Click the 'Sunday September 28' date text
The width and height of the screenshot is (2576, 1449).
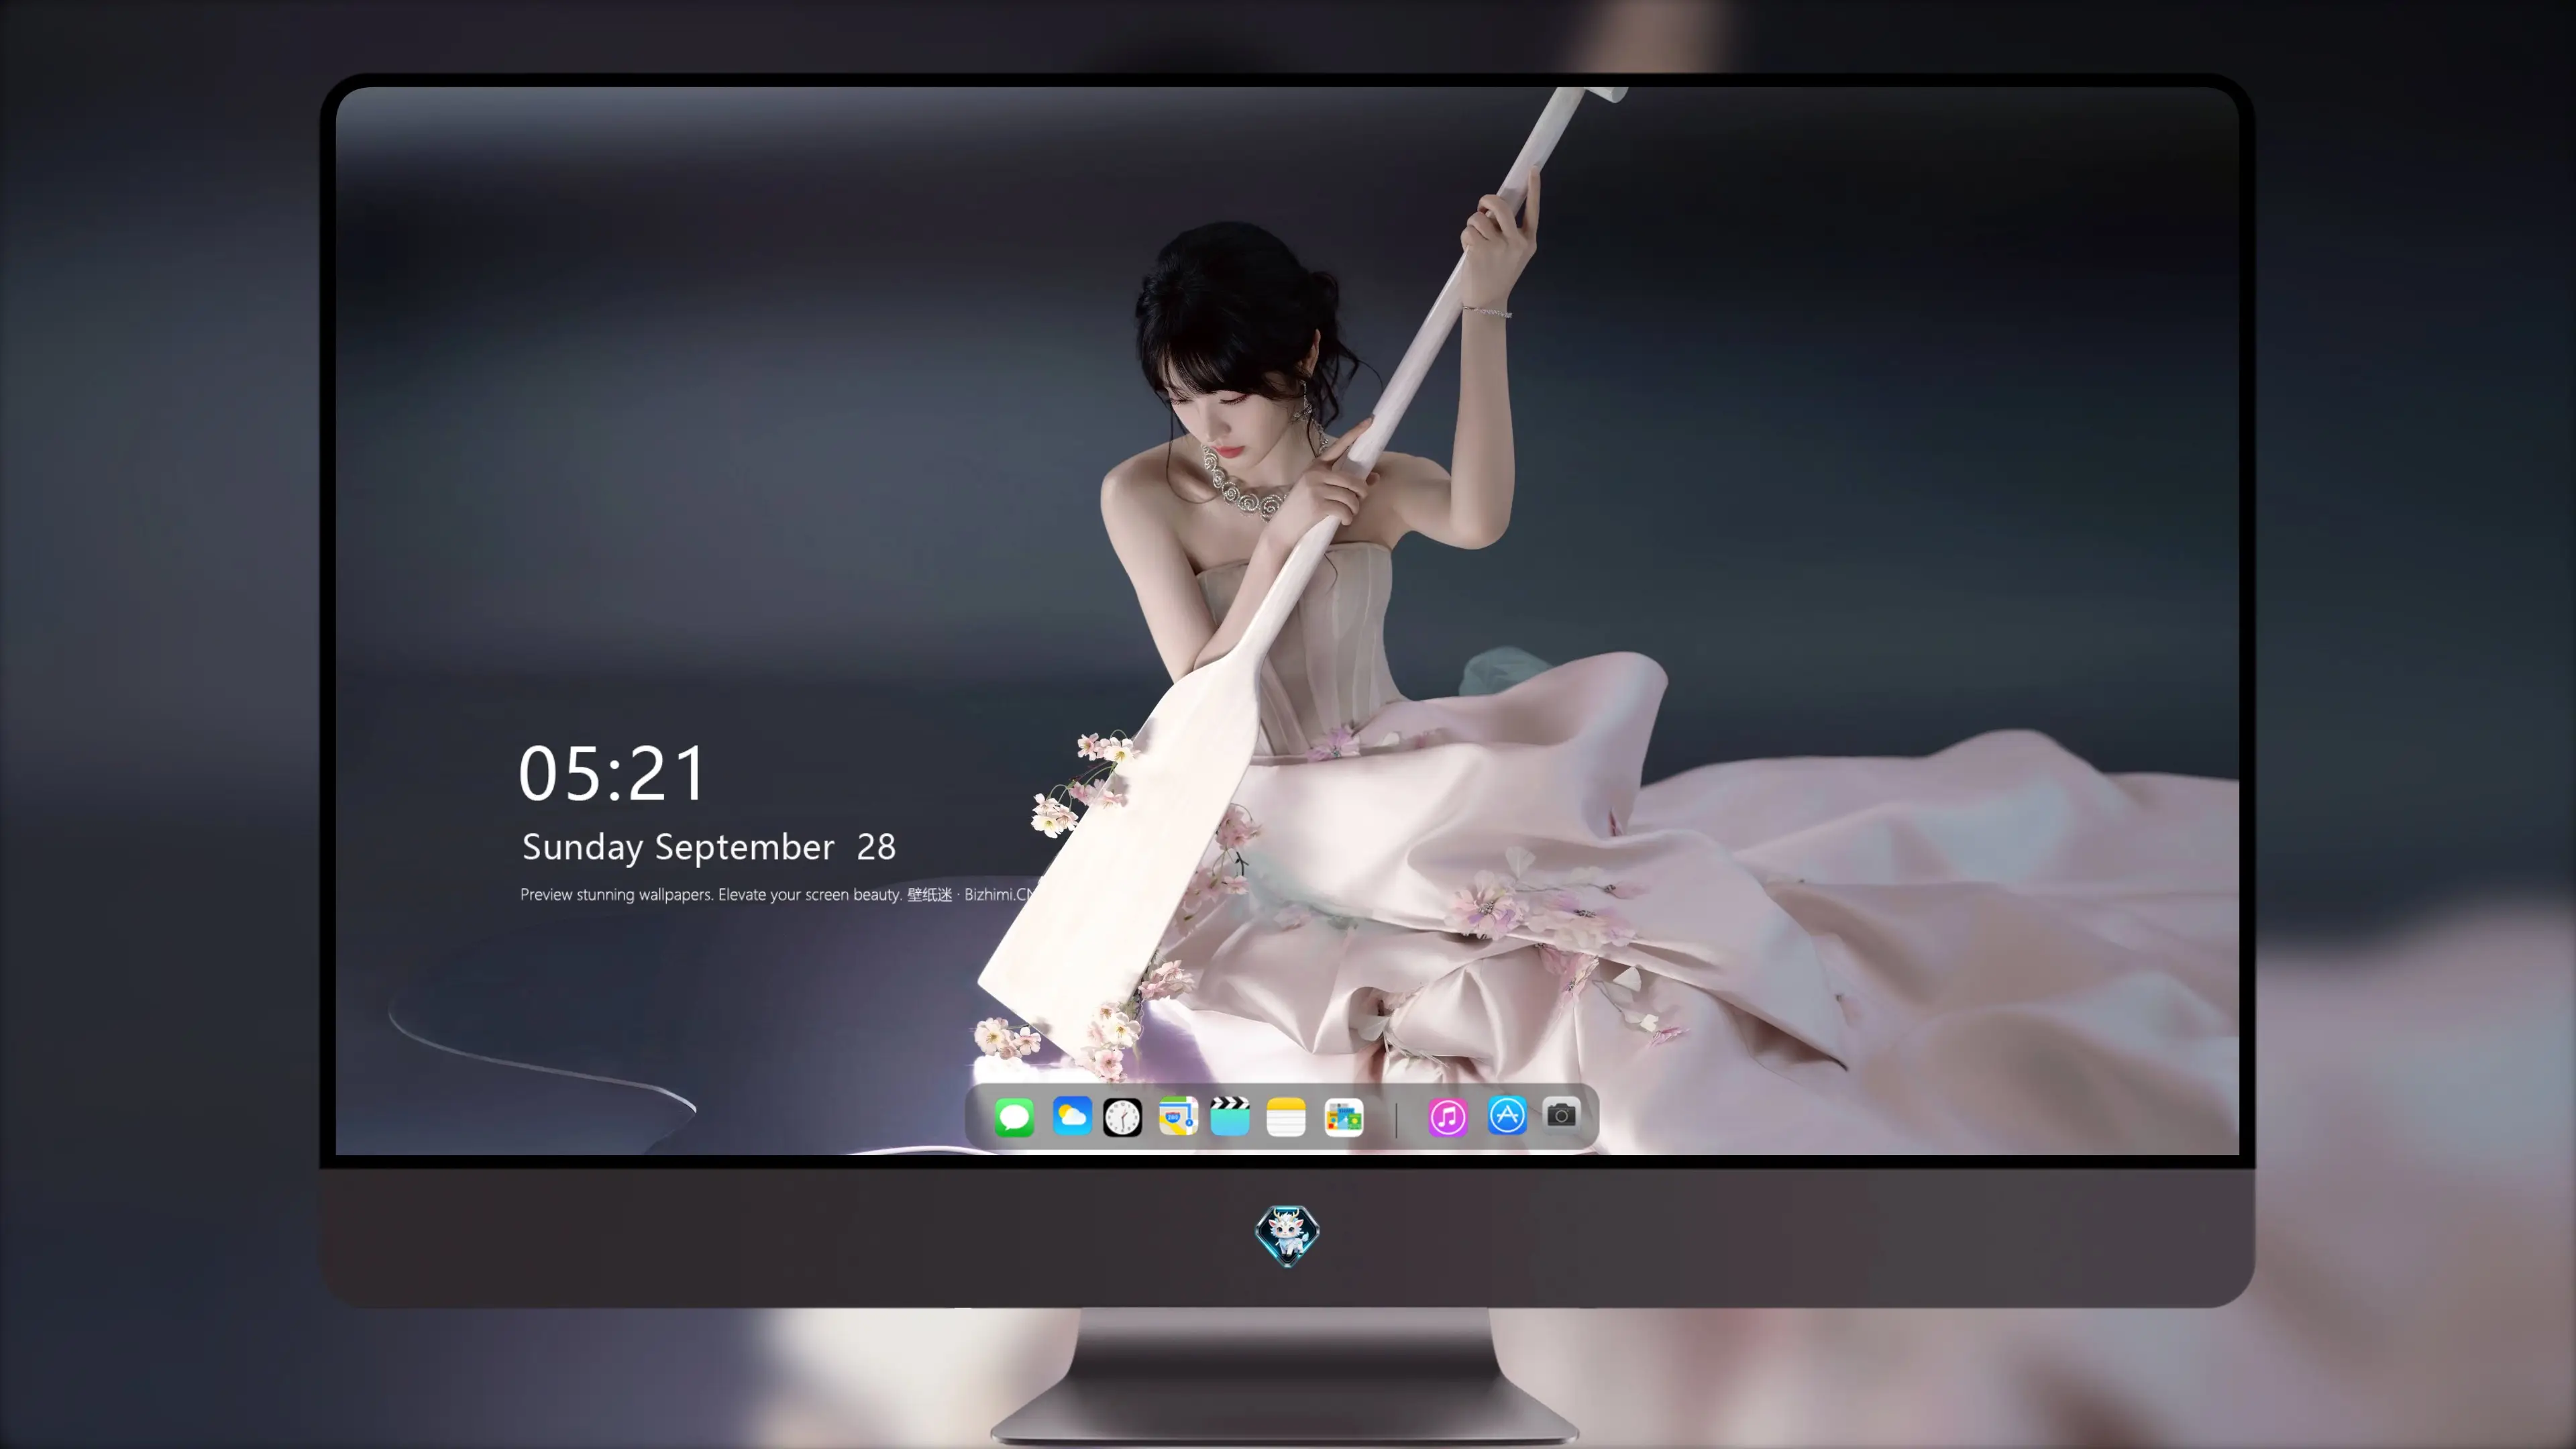pos(709,847)
